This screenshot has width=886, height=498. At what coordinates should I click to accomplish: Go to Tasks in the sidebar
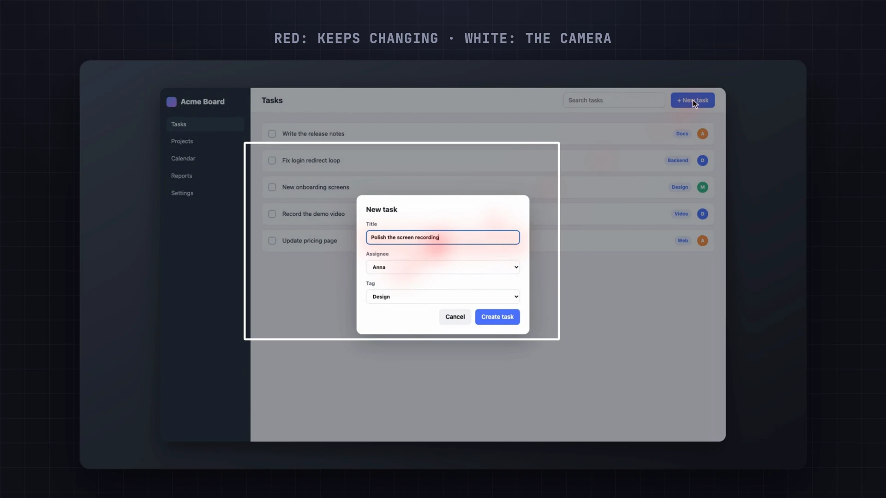(205, 124)
